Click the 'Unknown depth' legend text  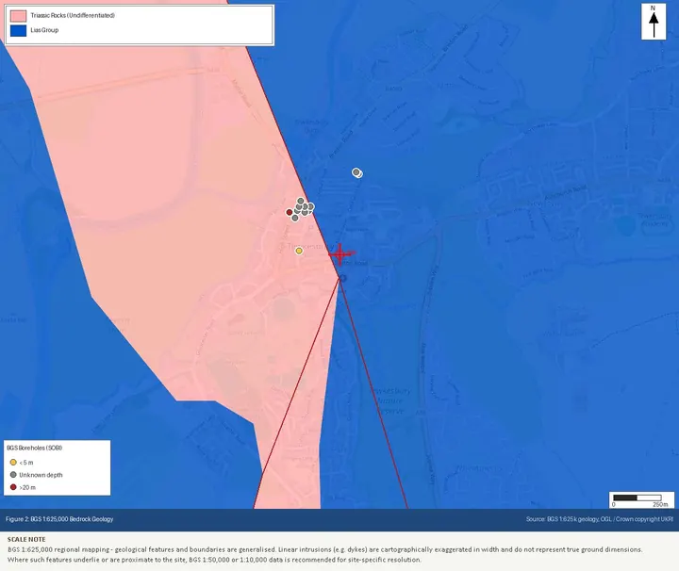click(41, 475)
